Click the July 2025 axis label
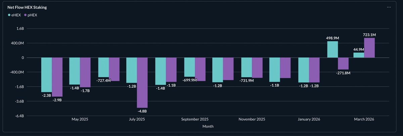Image resolution: width=403 pixels, height=136 pixels. pos(137,120)
